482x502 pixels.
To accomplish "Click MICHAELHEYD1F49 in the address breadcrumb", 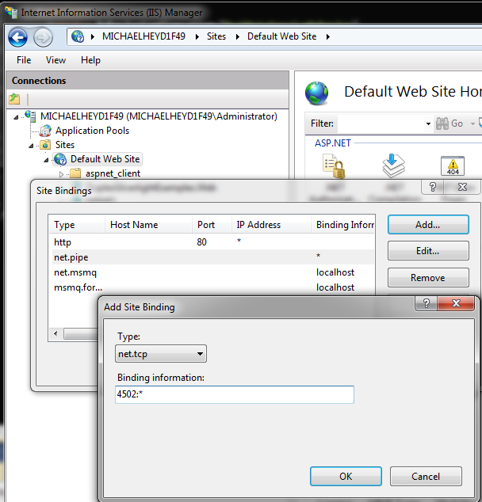I will pos(143,36).
